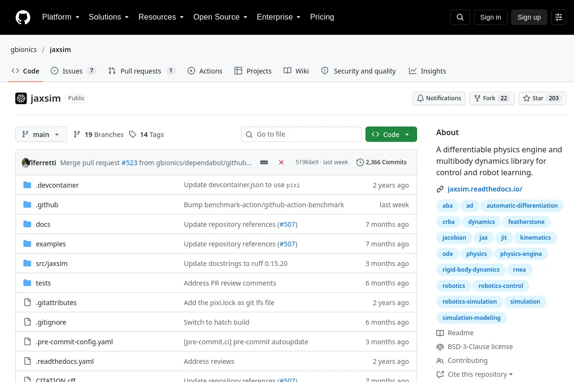The width and height of the screenshot is (574, 382).
Task: Click the .pre-commit-config.yaml file icon
Action: [x=27, y=341]
